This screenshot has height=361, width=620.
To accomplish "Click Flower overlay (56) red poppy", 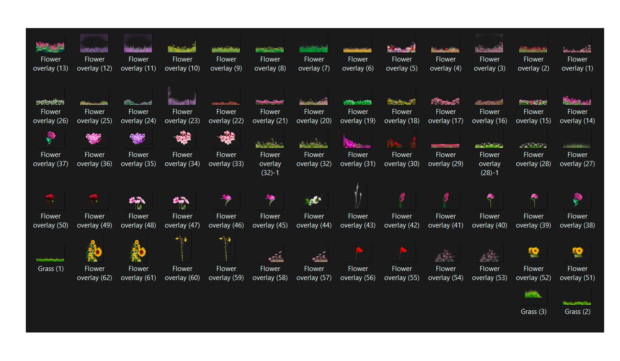I will [358, 253].
